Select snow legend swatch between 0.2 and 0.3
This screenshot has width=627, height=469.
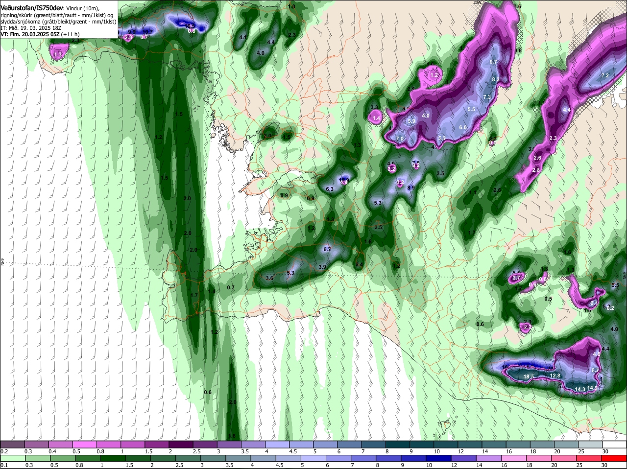click(x=13, y=444)
